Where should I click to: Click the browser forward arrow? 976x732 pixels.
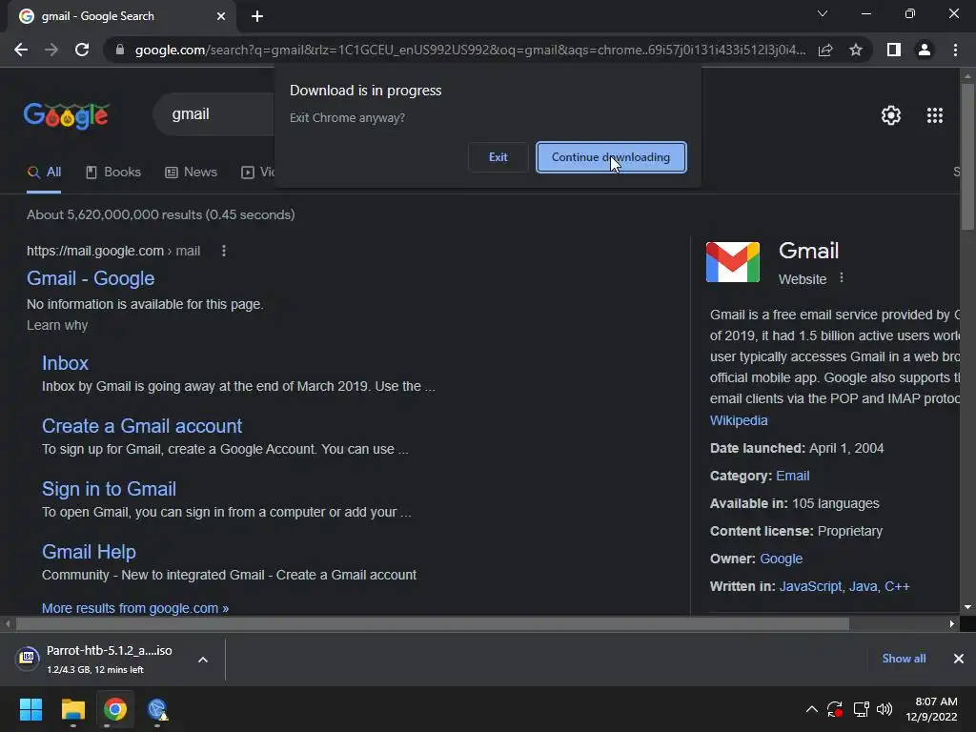pos(51,50)
